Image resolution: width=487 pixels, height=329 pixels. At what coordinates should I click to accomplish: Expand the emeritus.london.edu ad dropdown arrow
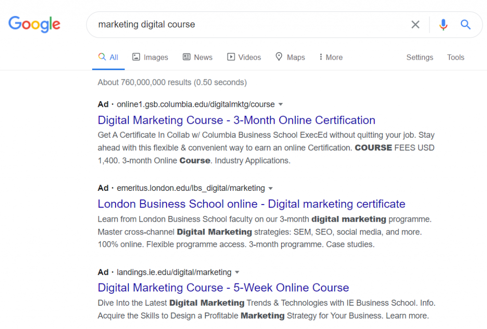point(271,188)
